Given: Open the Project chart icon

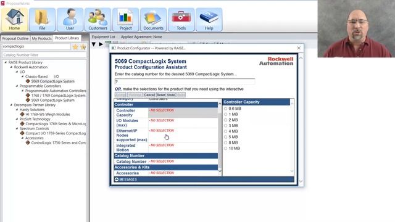Looking at the screenshot, I should [x=125, y=19].
